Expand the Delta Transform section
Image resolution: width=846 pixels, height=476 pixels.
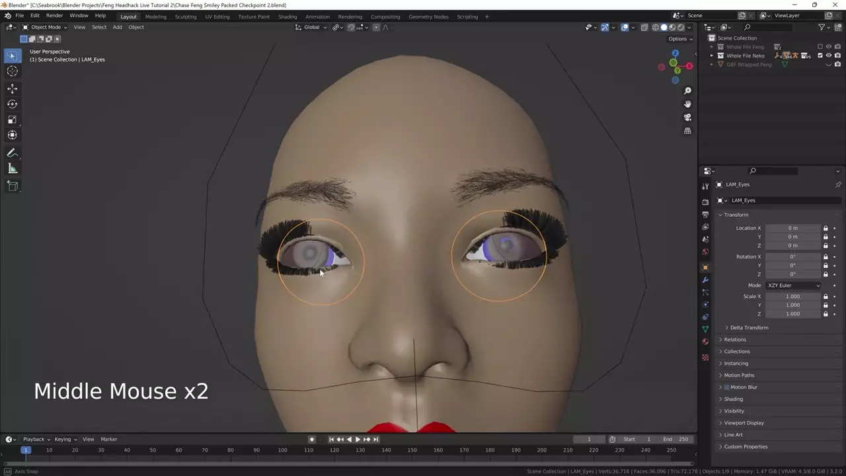[748, 328]
